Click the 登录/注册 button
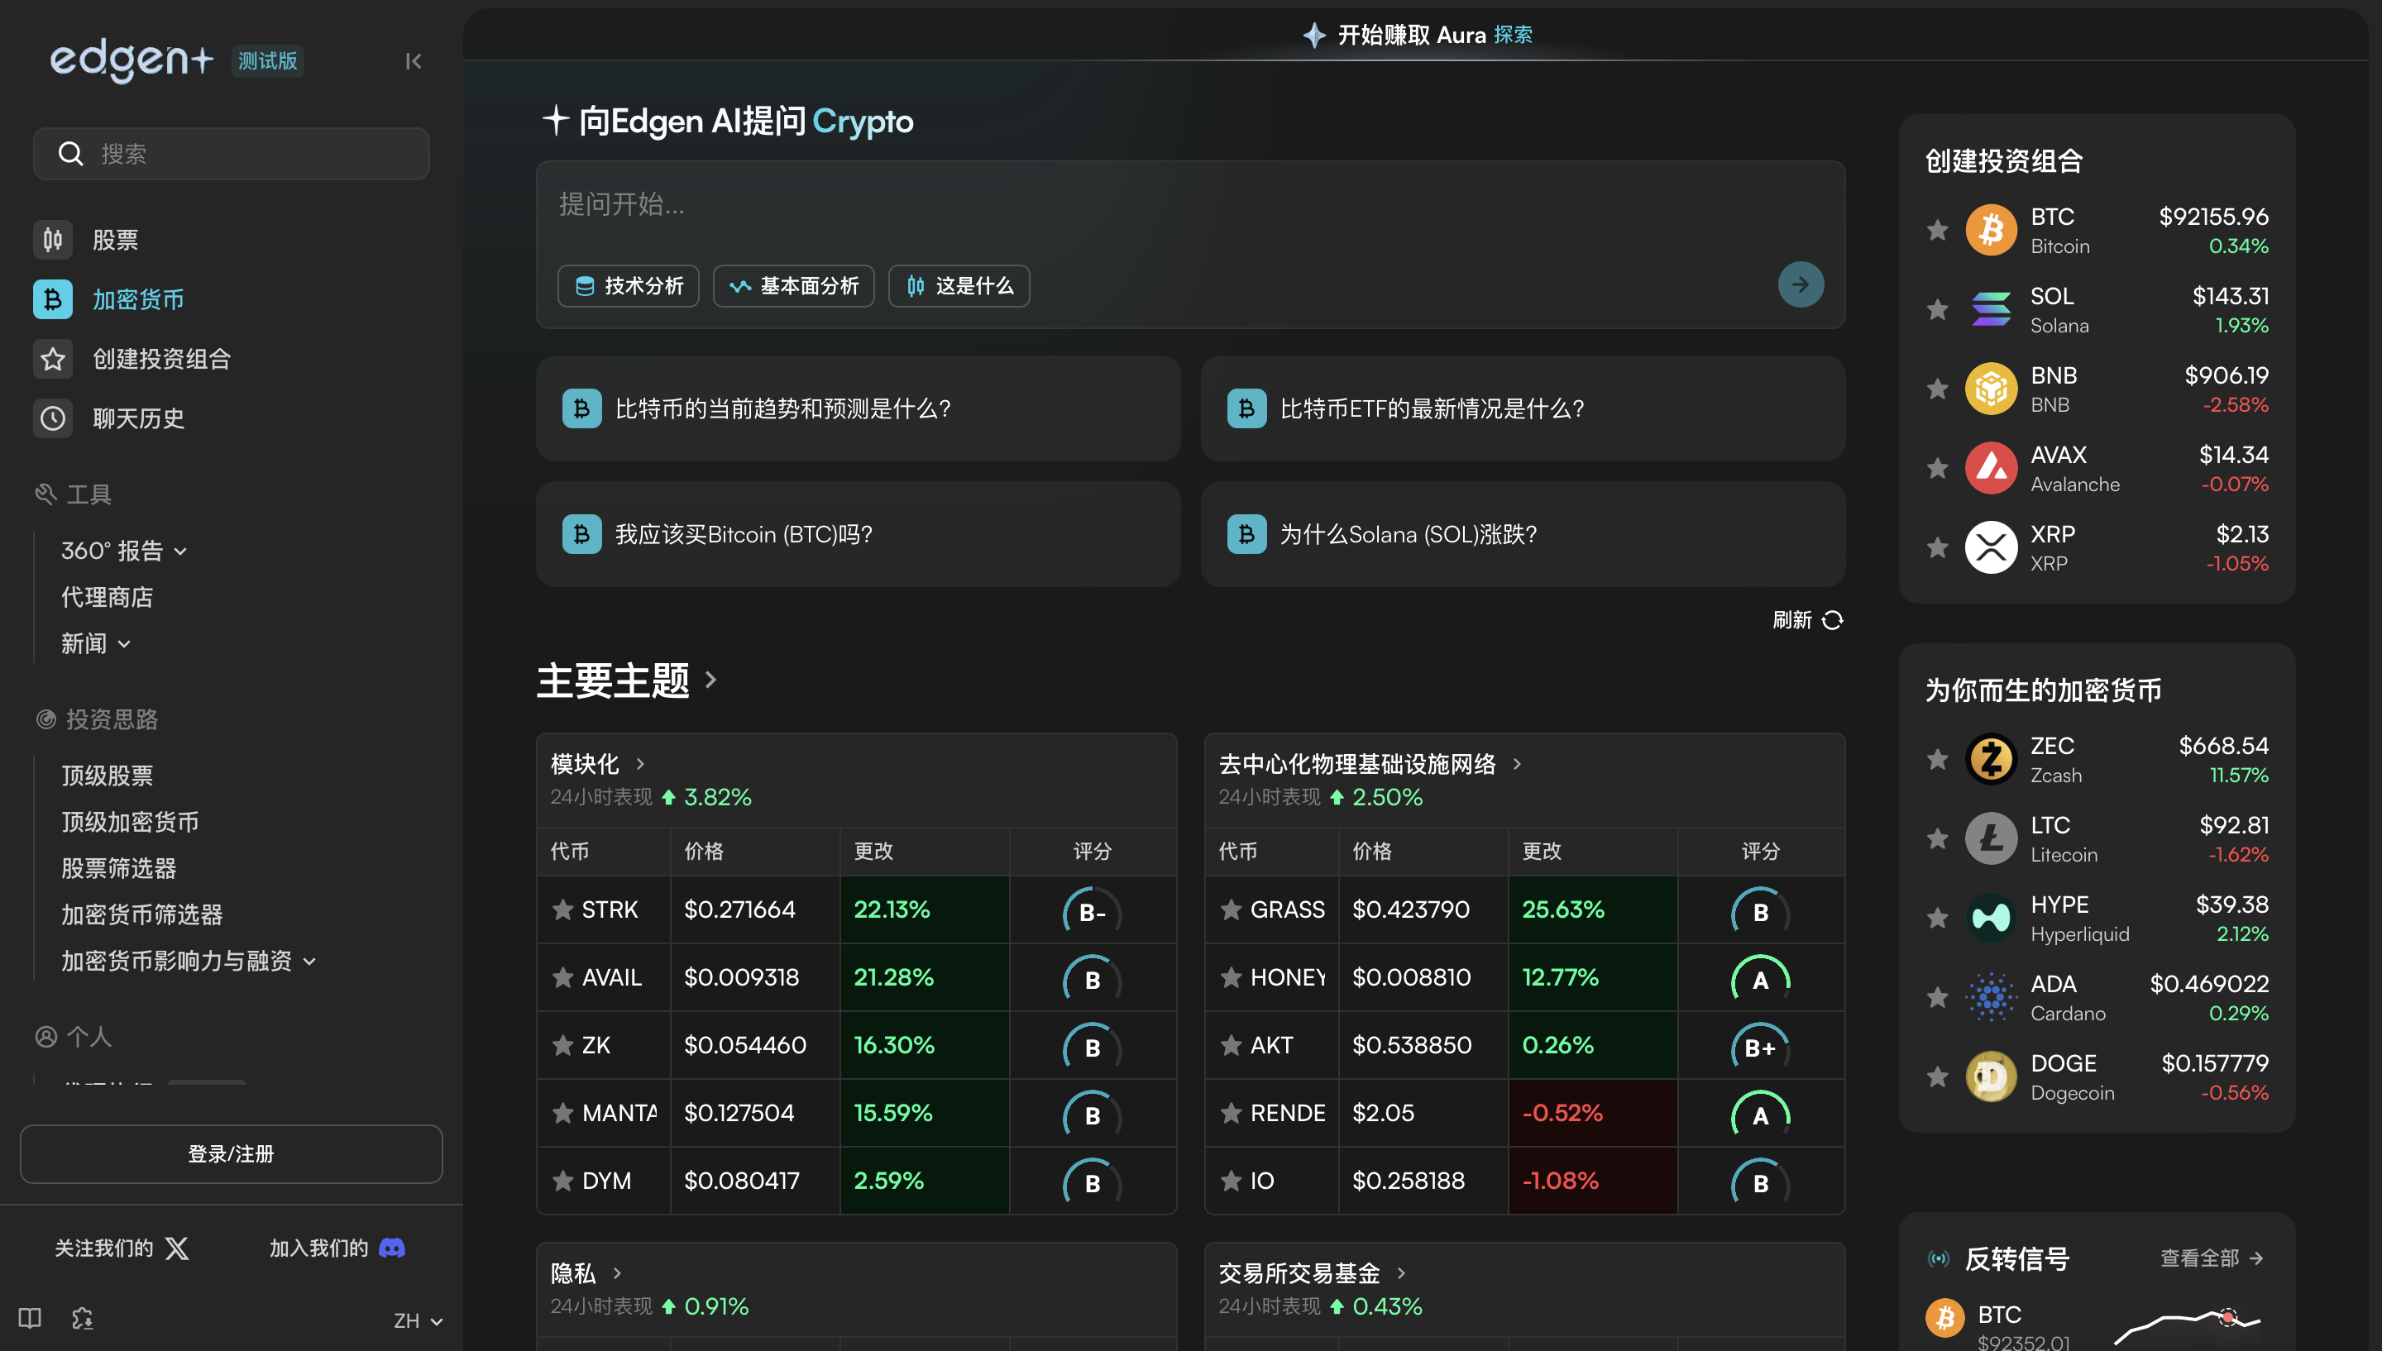The image size is (2382, 1351). tap(230, 1153)
